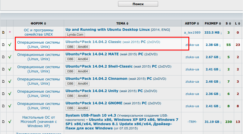Click the green checkmark status in the Shell-Classic row

(10, 69)
